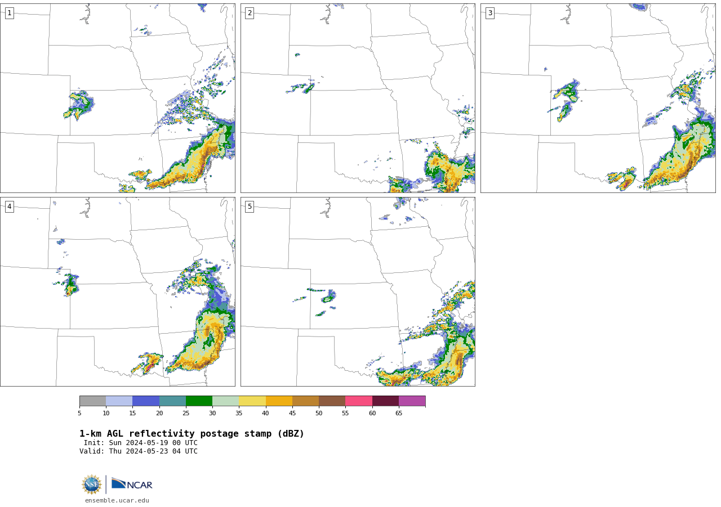Open ensemble member 4 reflectivity map

(x=118, y=291)
